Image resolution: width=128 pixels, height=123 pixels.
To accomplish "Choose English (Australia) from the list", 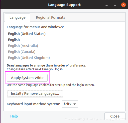I will click(64, 46).
